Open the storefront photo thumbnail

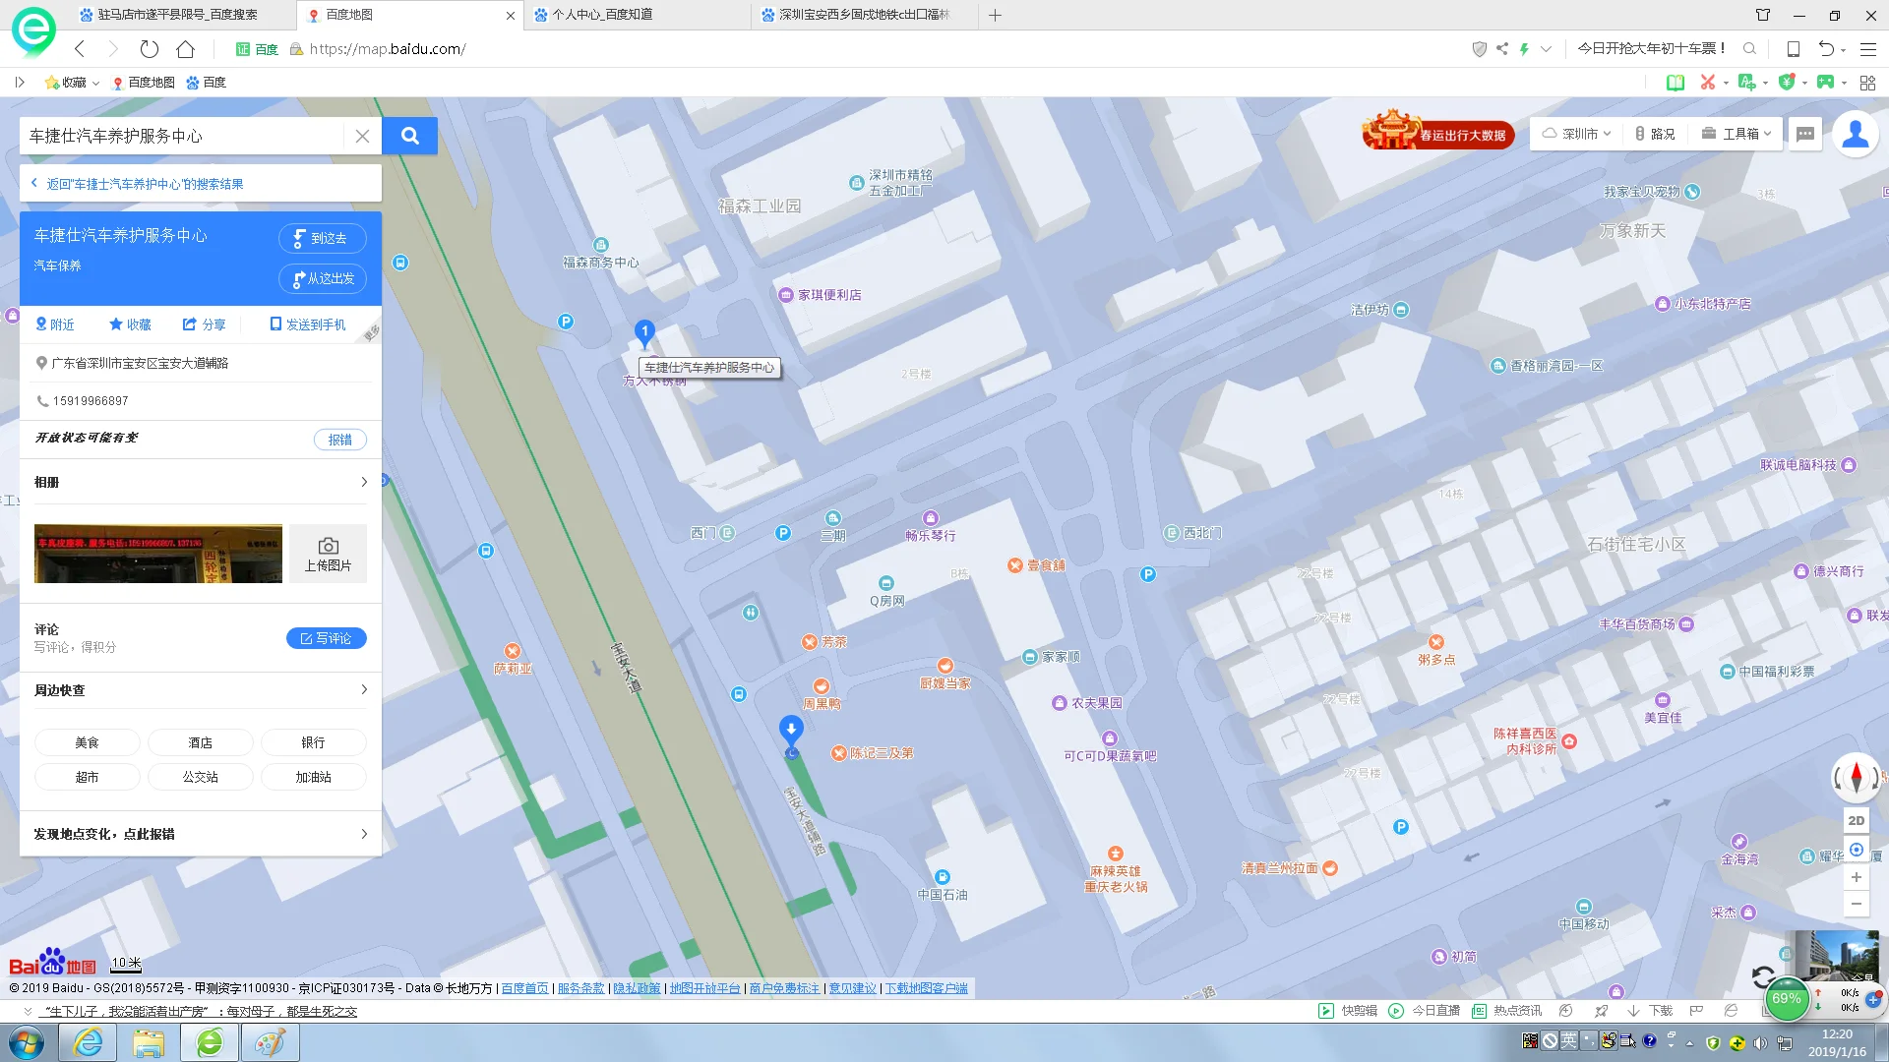pos(157,554)
